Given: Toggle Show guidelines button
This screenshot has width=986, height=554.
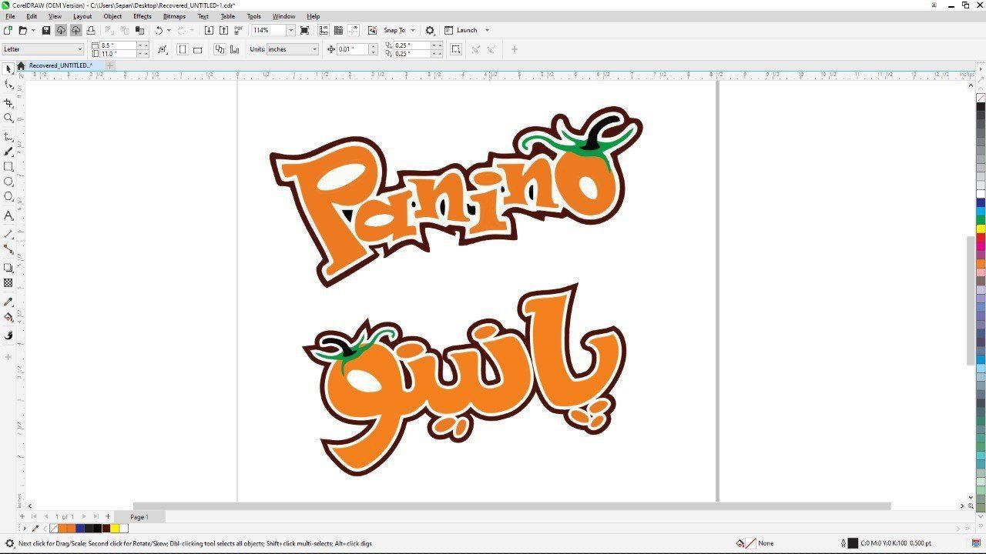Looking at the screenshot, I should pos(354,30).
